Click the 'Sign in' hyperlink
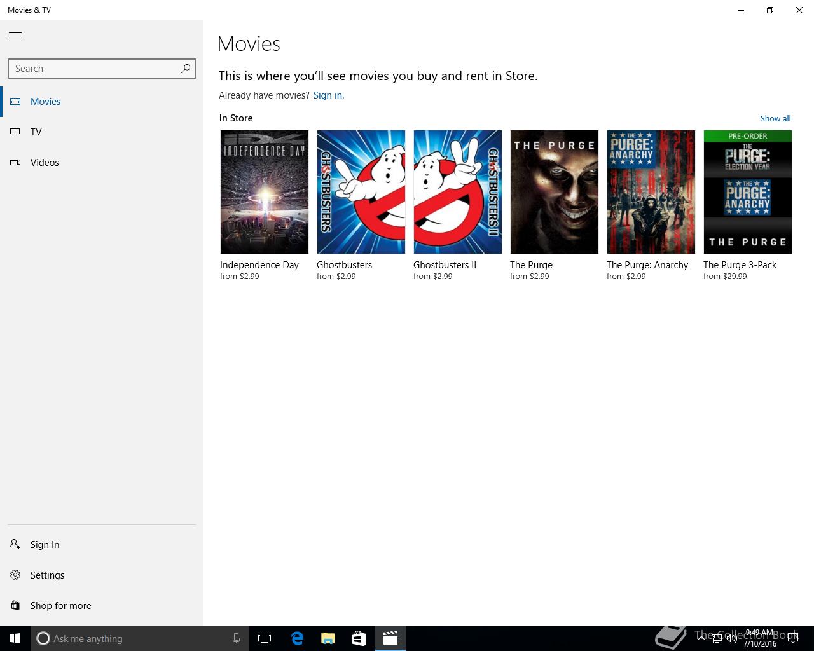 point(328,95)
